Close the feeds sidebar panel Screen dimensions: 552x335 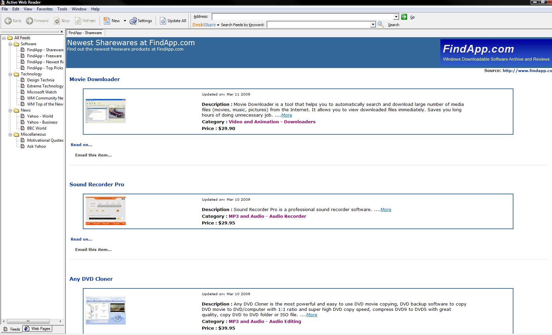click(x=62, y=32)
